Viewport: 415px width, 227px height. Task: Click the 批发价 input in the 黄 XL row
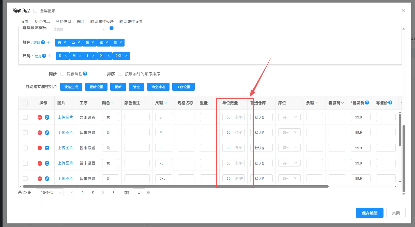(360, 163)
